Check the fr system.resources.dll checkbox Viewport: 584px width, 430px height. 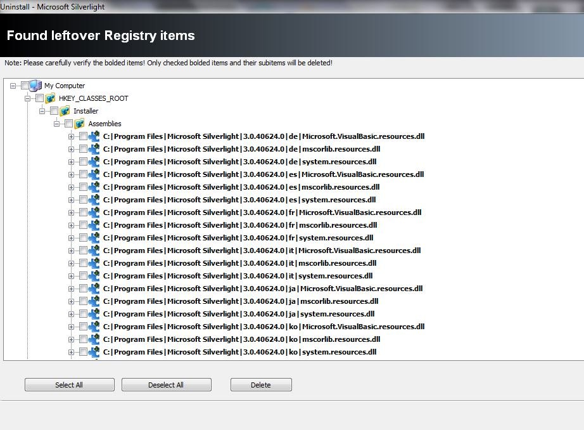point(84,238)
